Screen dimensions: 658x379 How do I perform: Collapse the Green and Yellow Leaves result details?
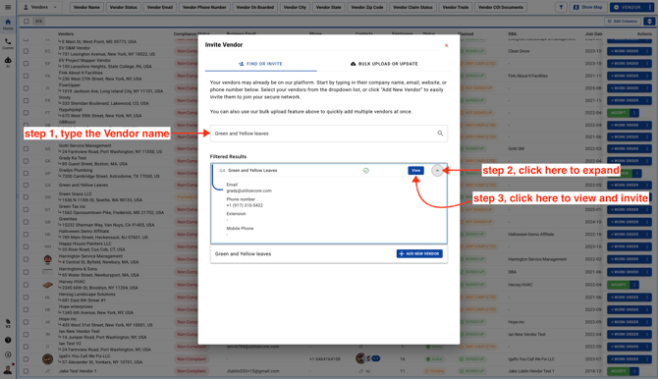[437, 171]
